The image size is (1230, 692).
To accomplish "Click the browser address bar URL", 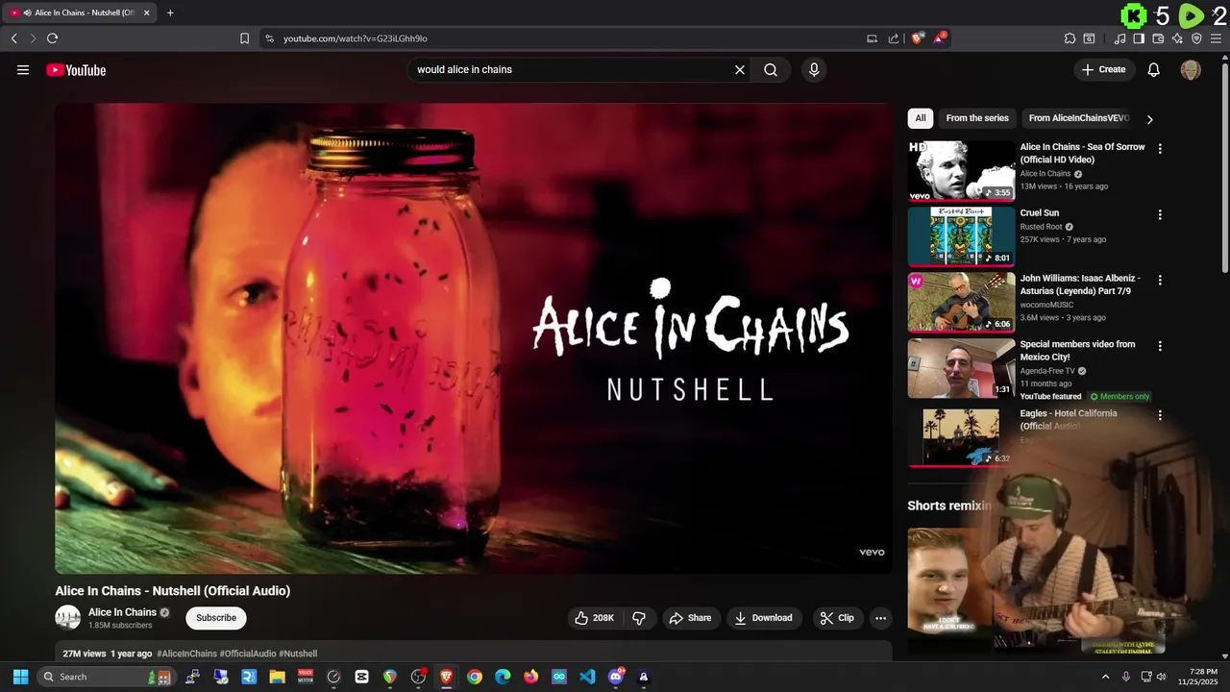I will (356, 38).
